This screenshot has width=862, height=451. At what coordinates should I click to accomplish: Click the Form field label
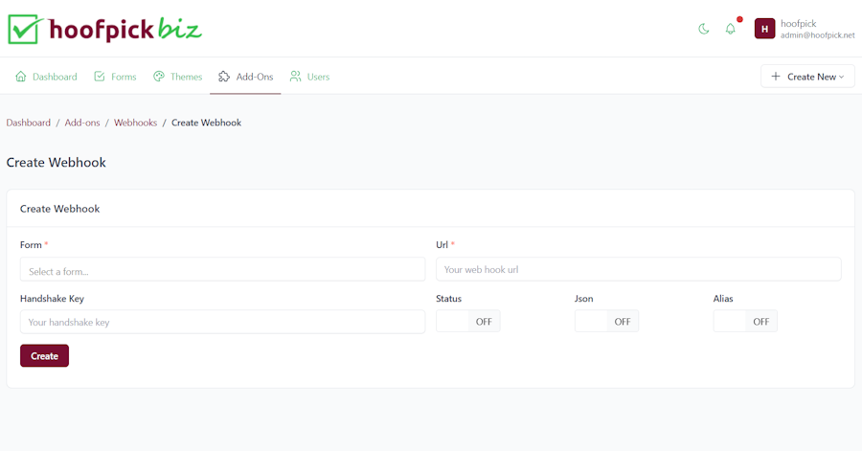point(31,244)
